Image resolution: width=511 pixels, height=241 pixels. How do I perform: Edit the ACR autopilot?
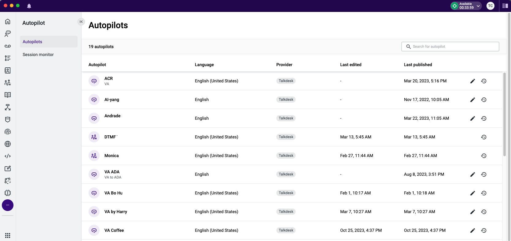(x=473, y=81)
